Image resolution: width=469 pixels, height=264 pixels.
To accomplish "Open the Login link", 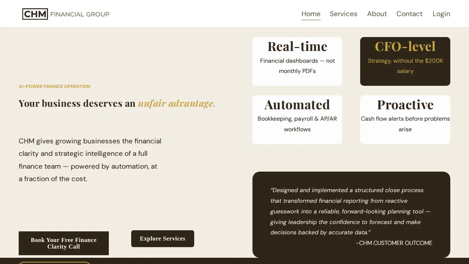I will point(441,14).
